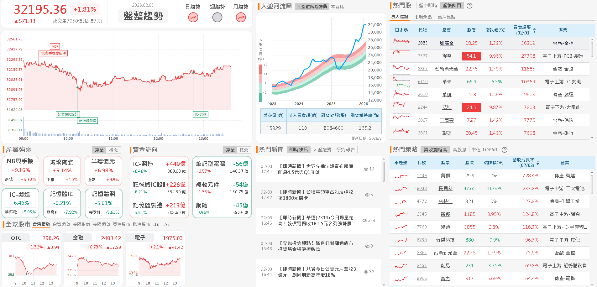Open the 耀華 stock detail link

(x=447, y=56)
